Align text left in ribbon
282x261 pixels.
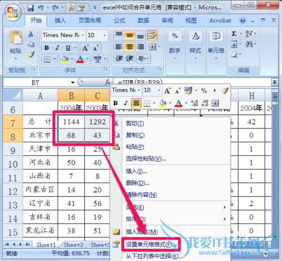tap(119, 47)
